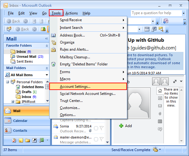Open Rules and Alerts

pos(88,49)
